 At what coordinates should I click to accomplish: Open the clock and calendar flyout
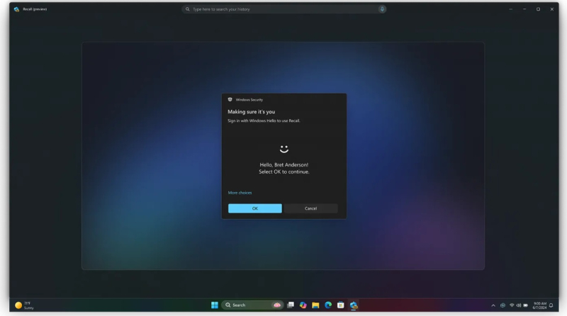(x=539, y=305)
